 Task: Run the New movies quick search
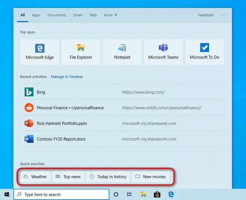tap(150, 177)
